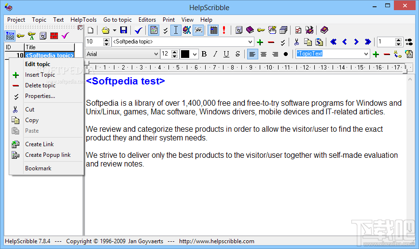Click the purple help book with question mark
The width and height of the screenshot is (419, 249).
pyautogui.click(x=324, y=30)
